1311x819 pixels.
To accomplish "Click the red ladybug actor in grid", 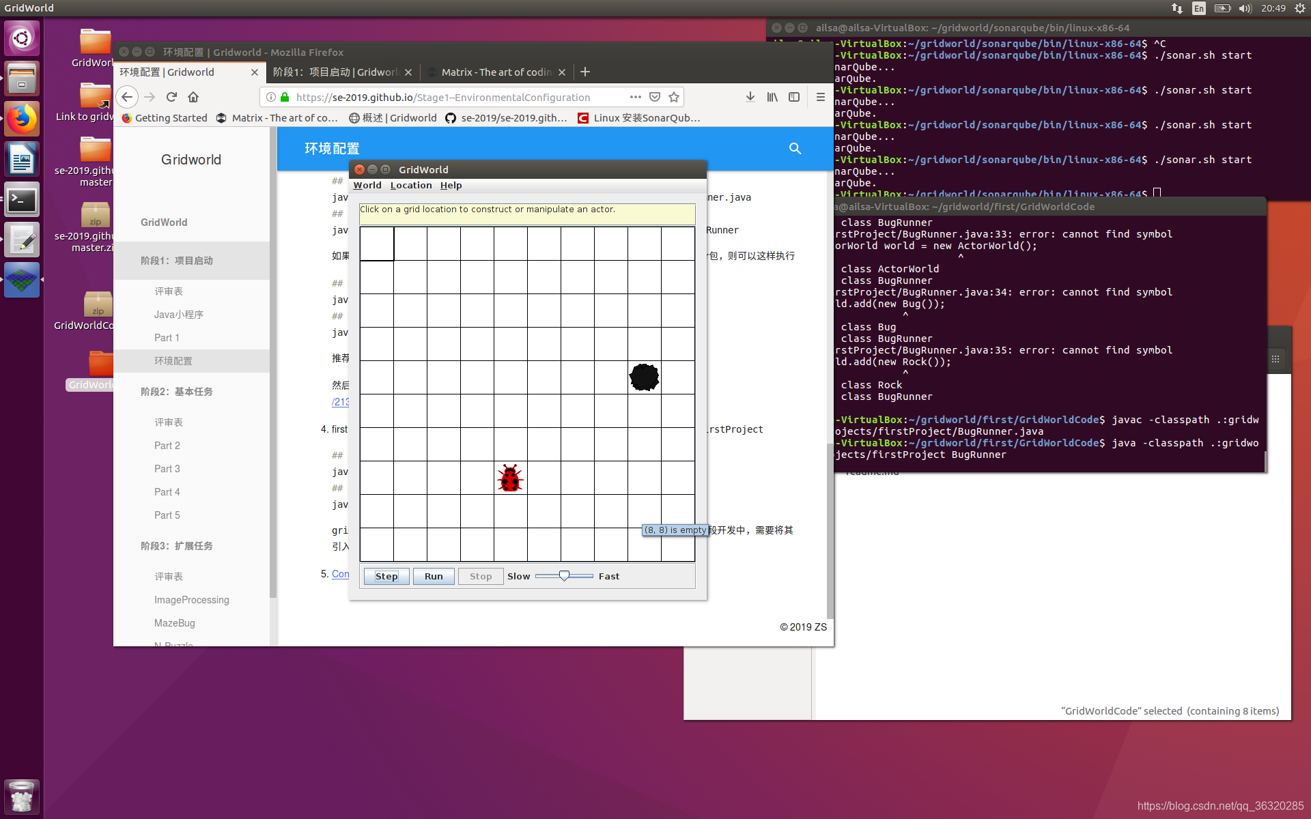I will click(510, 478).
